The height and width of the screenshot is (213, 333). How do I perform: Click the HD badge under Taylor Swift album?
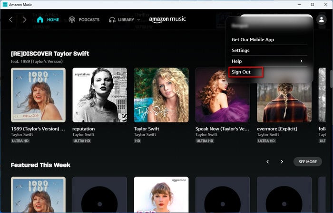pyautogui.click(x=137, y=141)
